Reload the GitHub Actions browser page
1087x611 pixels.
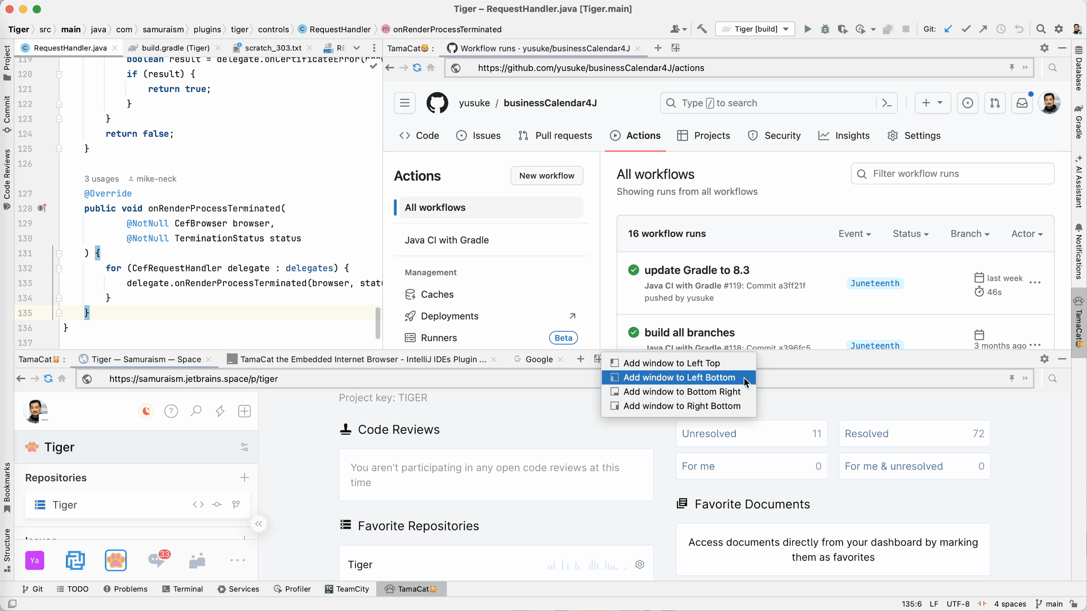[417, 68]
